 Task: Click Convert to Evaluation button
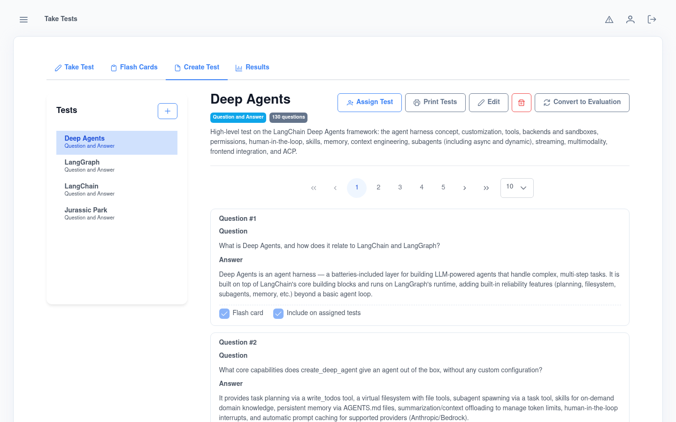click(x=582, y=103)
